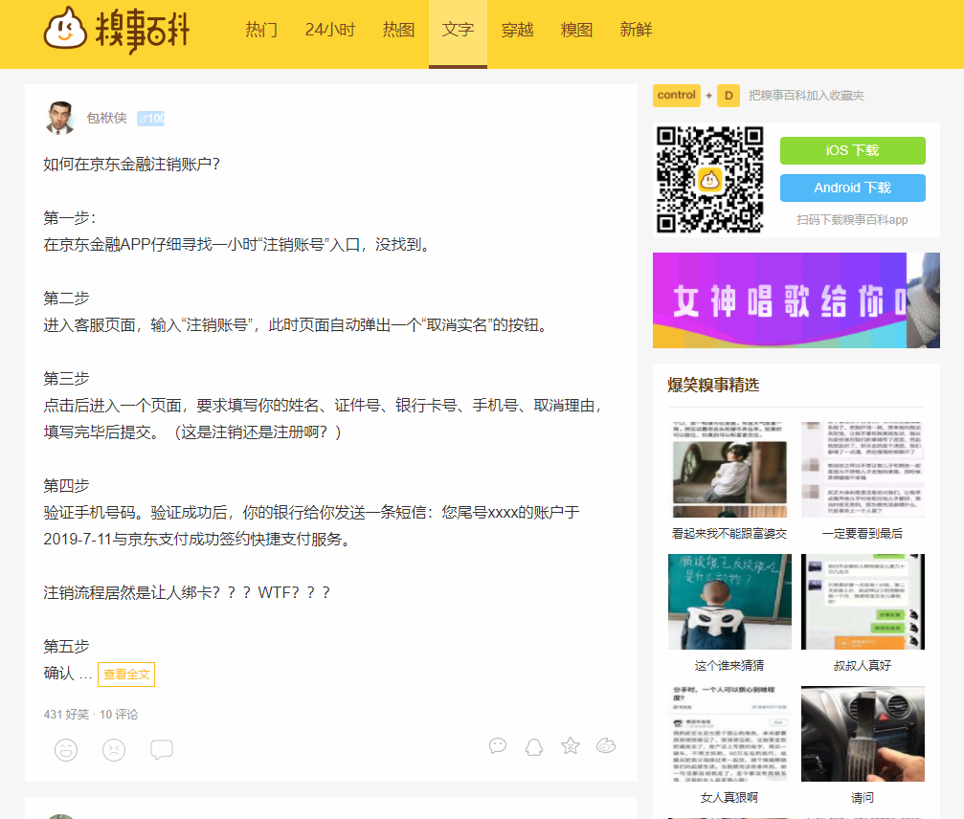Click the 431 好笑 count text
This screenshot has height=819, width=964.
(x=66, y=715)
